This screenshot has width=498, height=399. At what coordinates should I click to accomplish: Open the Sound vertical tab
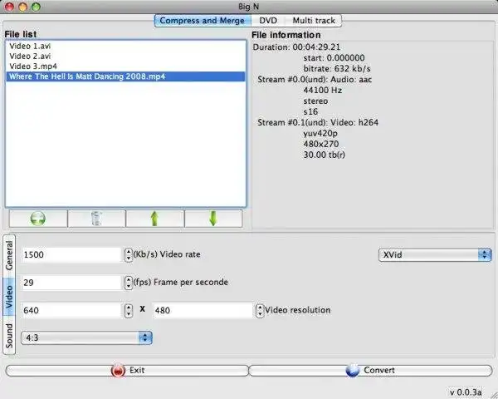[9, 336]
